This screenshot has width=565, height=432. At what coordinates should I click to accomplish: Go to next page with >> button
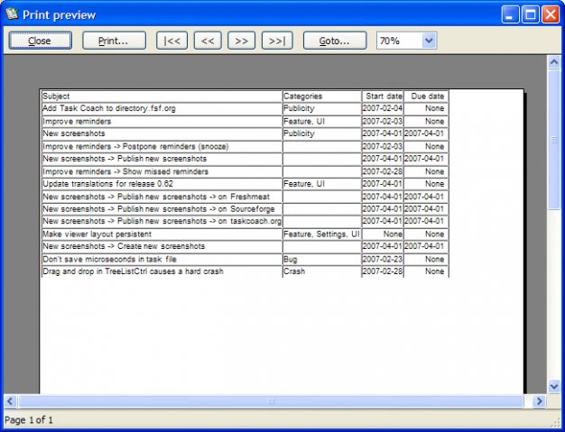pyautogui.click(x=241, y=41)
